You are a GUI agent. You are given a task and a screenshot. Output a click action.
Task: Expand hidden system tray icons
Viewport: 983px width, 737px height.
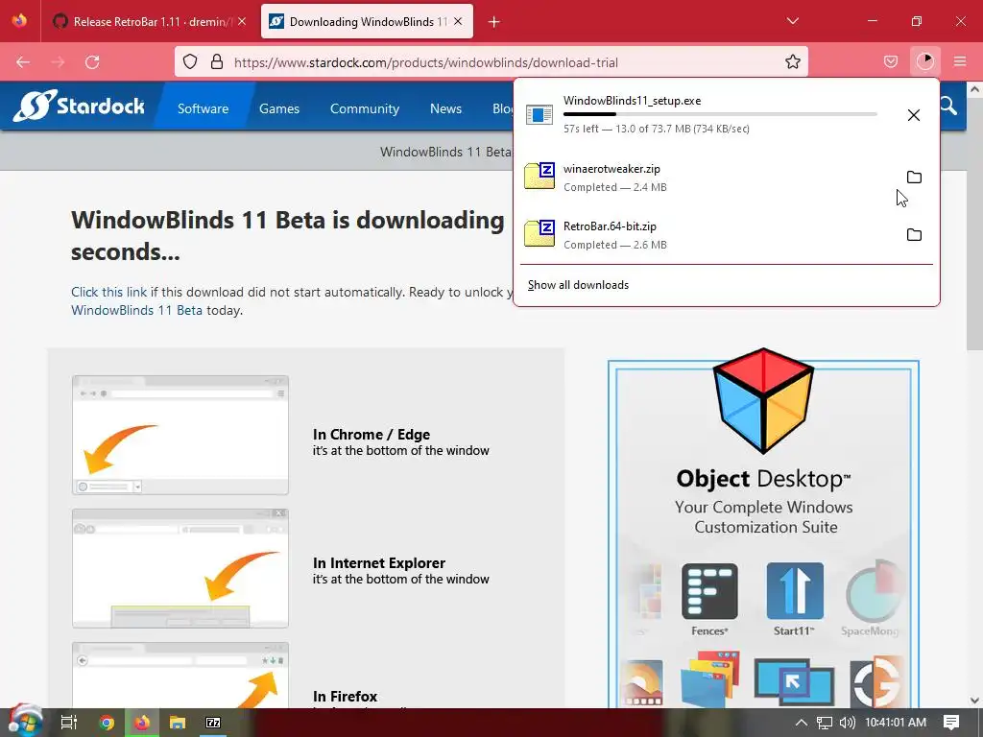802,723
